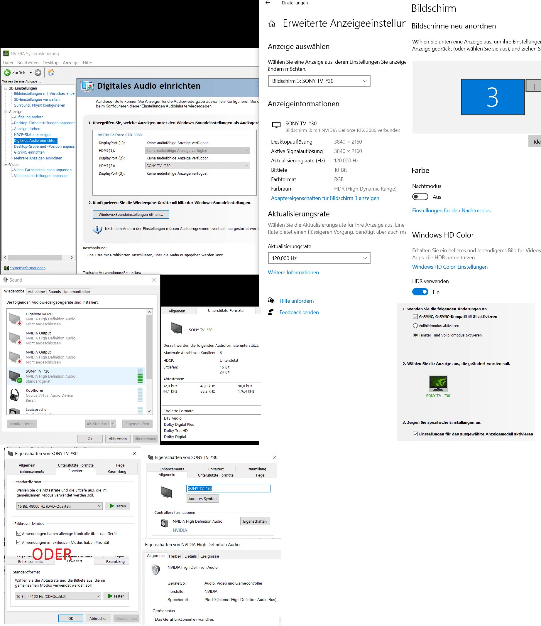
Task: Click the monitor icon under Anzeigeinformationen
Action: pos(276,125)
